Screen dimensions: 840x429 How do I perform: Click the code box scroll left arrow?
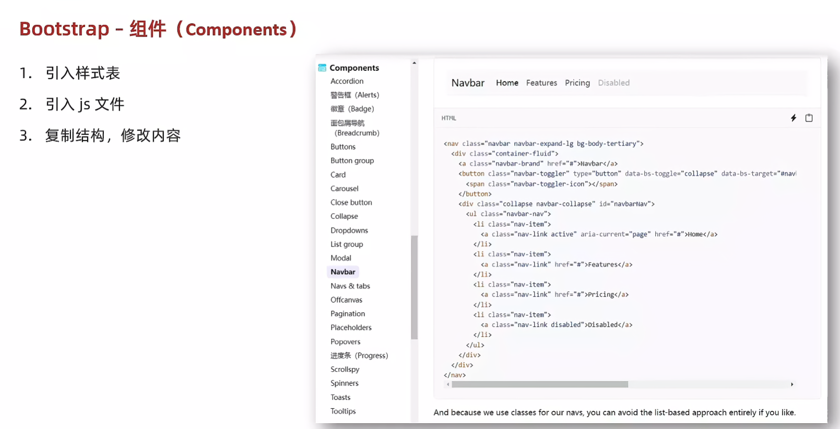click(x=448, y=384)
